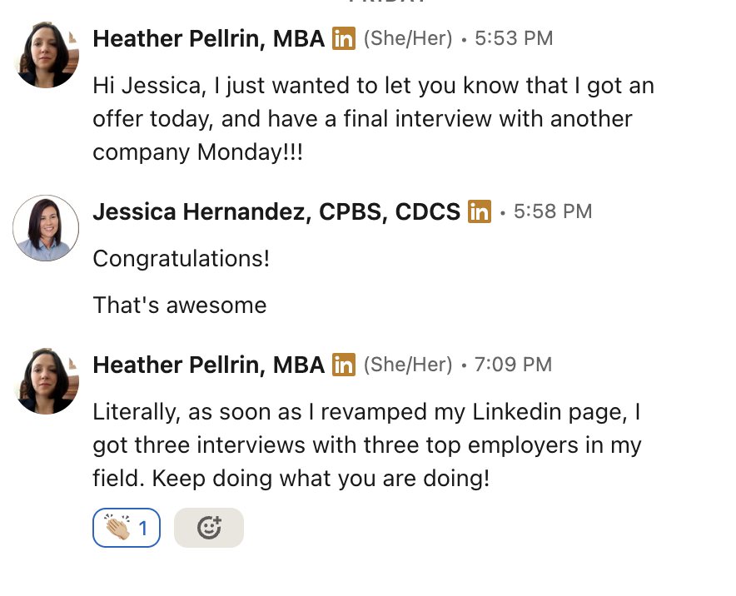
Task: Open Heather's profile photo on 7:09 PM message
Action: pyautogui.click(x=47, y=381)
